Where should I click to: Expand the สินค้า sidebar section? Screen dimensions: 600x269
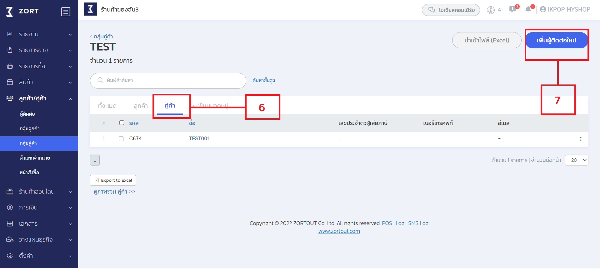click(x=70, y=83)
